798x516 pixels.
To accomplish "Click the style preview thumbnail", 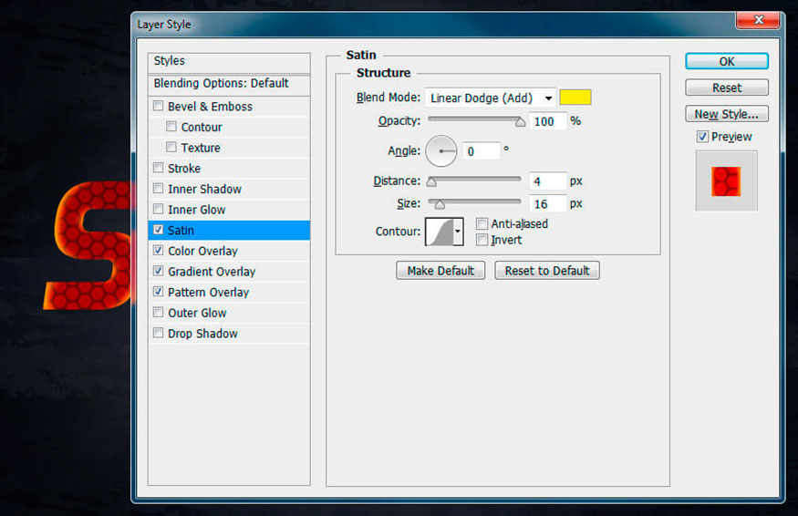I will pos(726,181).
